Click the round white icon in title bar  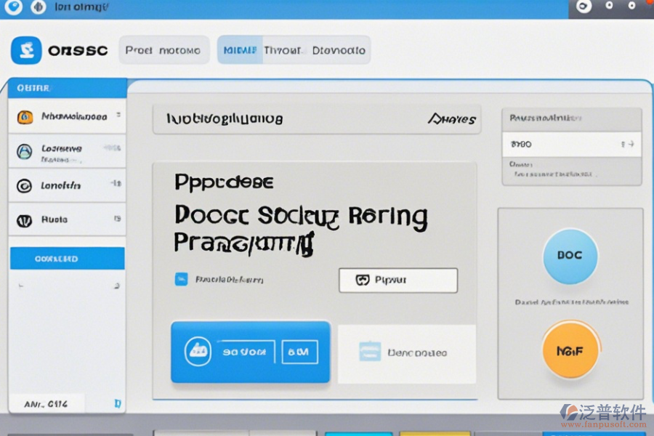click(x=14, y=7)
